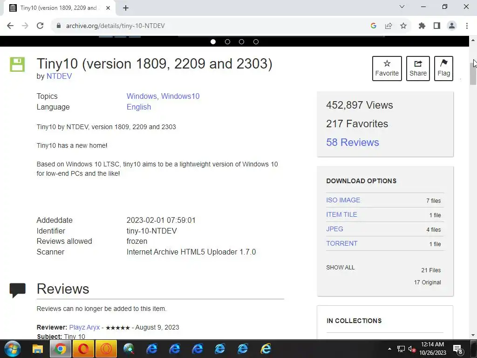Switch to Chrome in the taskbar
Image resolution: width=477 pixels, height=358 pixels.
(x=60, y=349)
